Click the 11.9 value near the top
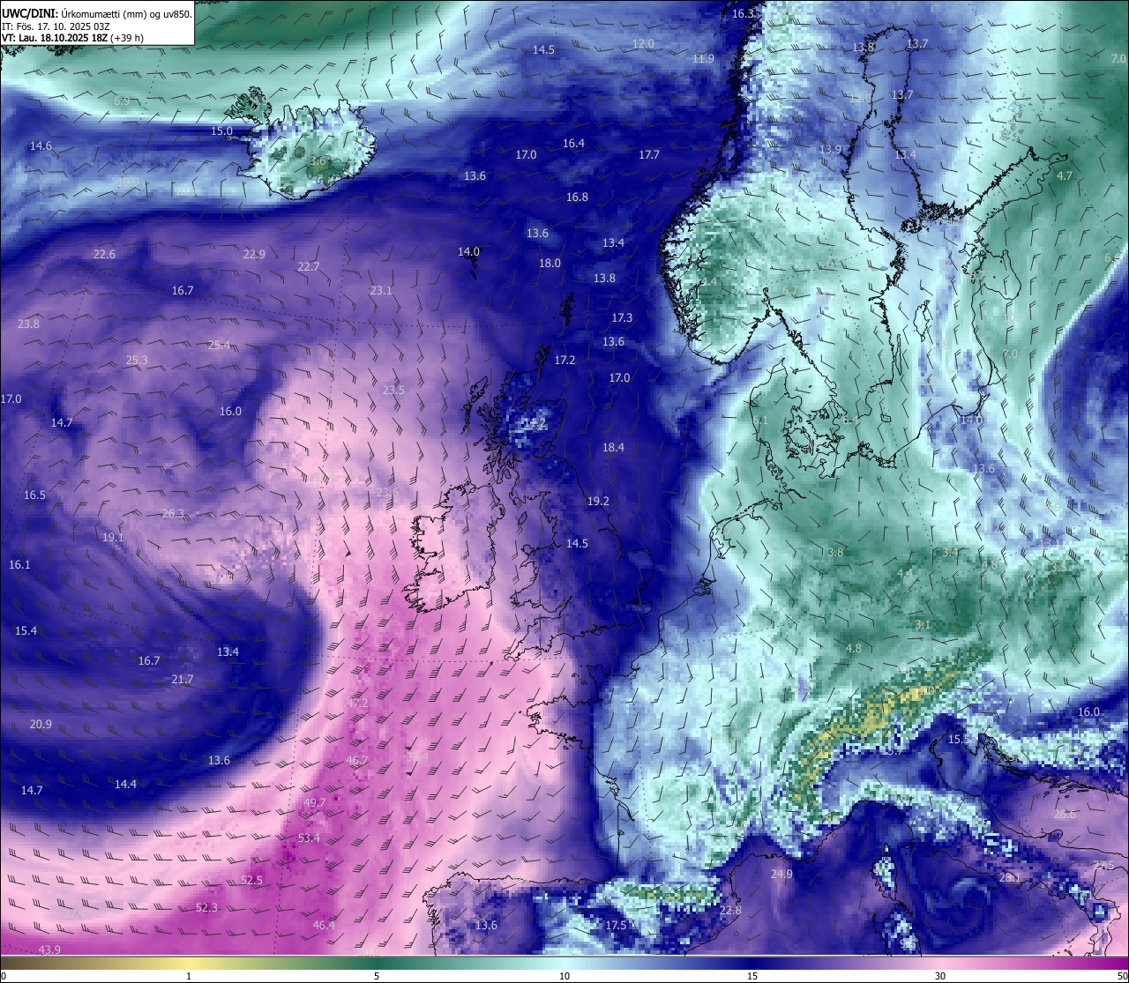The width and height of the screenshot is (1129, 983). click(703, 58)
